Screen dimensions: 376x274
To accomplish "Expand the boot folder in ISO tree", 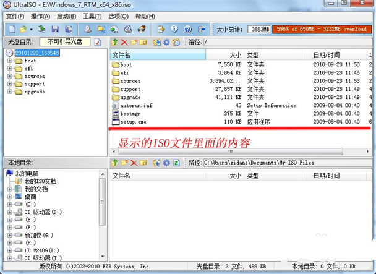I will click(x=10, y=61).
